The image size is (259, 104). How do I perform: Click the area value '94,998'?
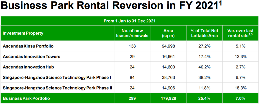pos(168,46)
